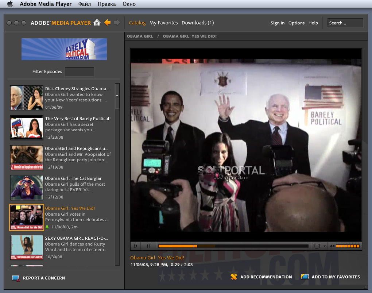372x293 pixels.
Task: Pause the playing video
Action: [148, 246]
